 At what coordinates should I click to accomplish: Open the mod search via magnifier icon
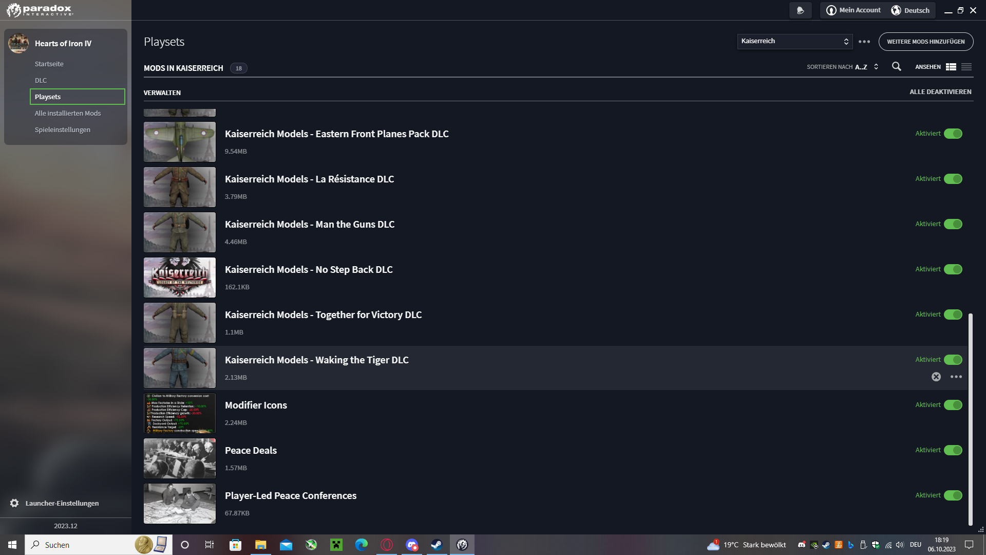tap(897, 67)
